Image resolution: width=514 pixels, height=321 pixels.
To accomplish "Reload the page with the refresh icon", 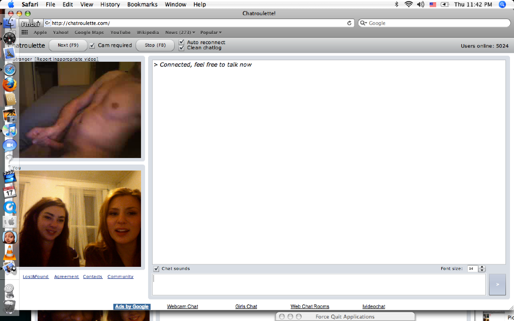I will pyautogui.click(x=349, y=23).
